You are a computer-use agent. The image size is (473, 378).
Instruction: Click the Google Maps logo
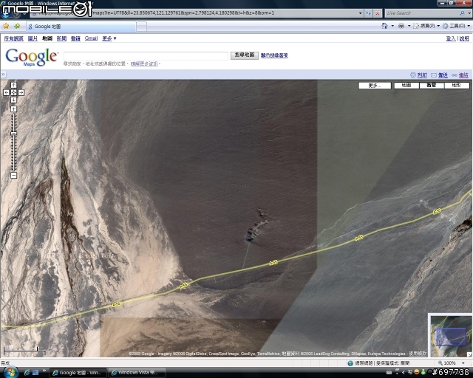pyautogui.click(x=31, y=57)
